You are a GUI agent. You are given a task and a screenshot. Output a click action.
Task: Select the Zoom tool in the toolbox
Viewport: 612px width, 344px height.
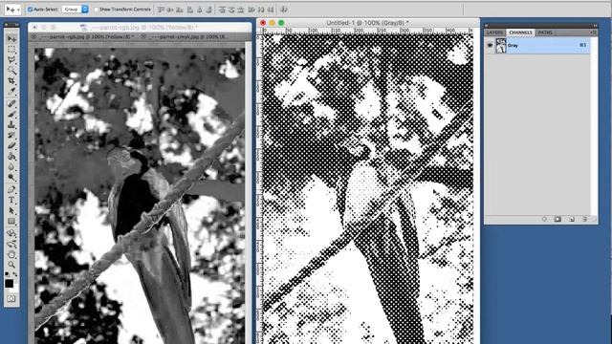[x=11, y=265]
